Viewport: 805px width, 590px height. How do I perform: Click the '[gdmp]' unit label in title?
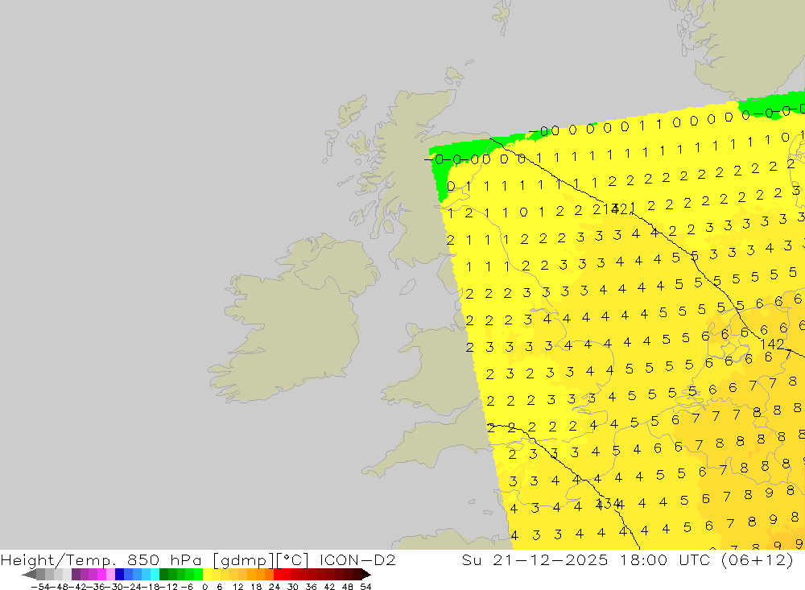click(x=243, y=559)
